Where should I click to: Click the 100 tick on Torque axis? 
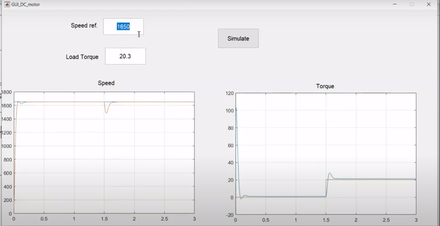click(230, 111)
